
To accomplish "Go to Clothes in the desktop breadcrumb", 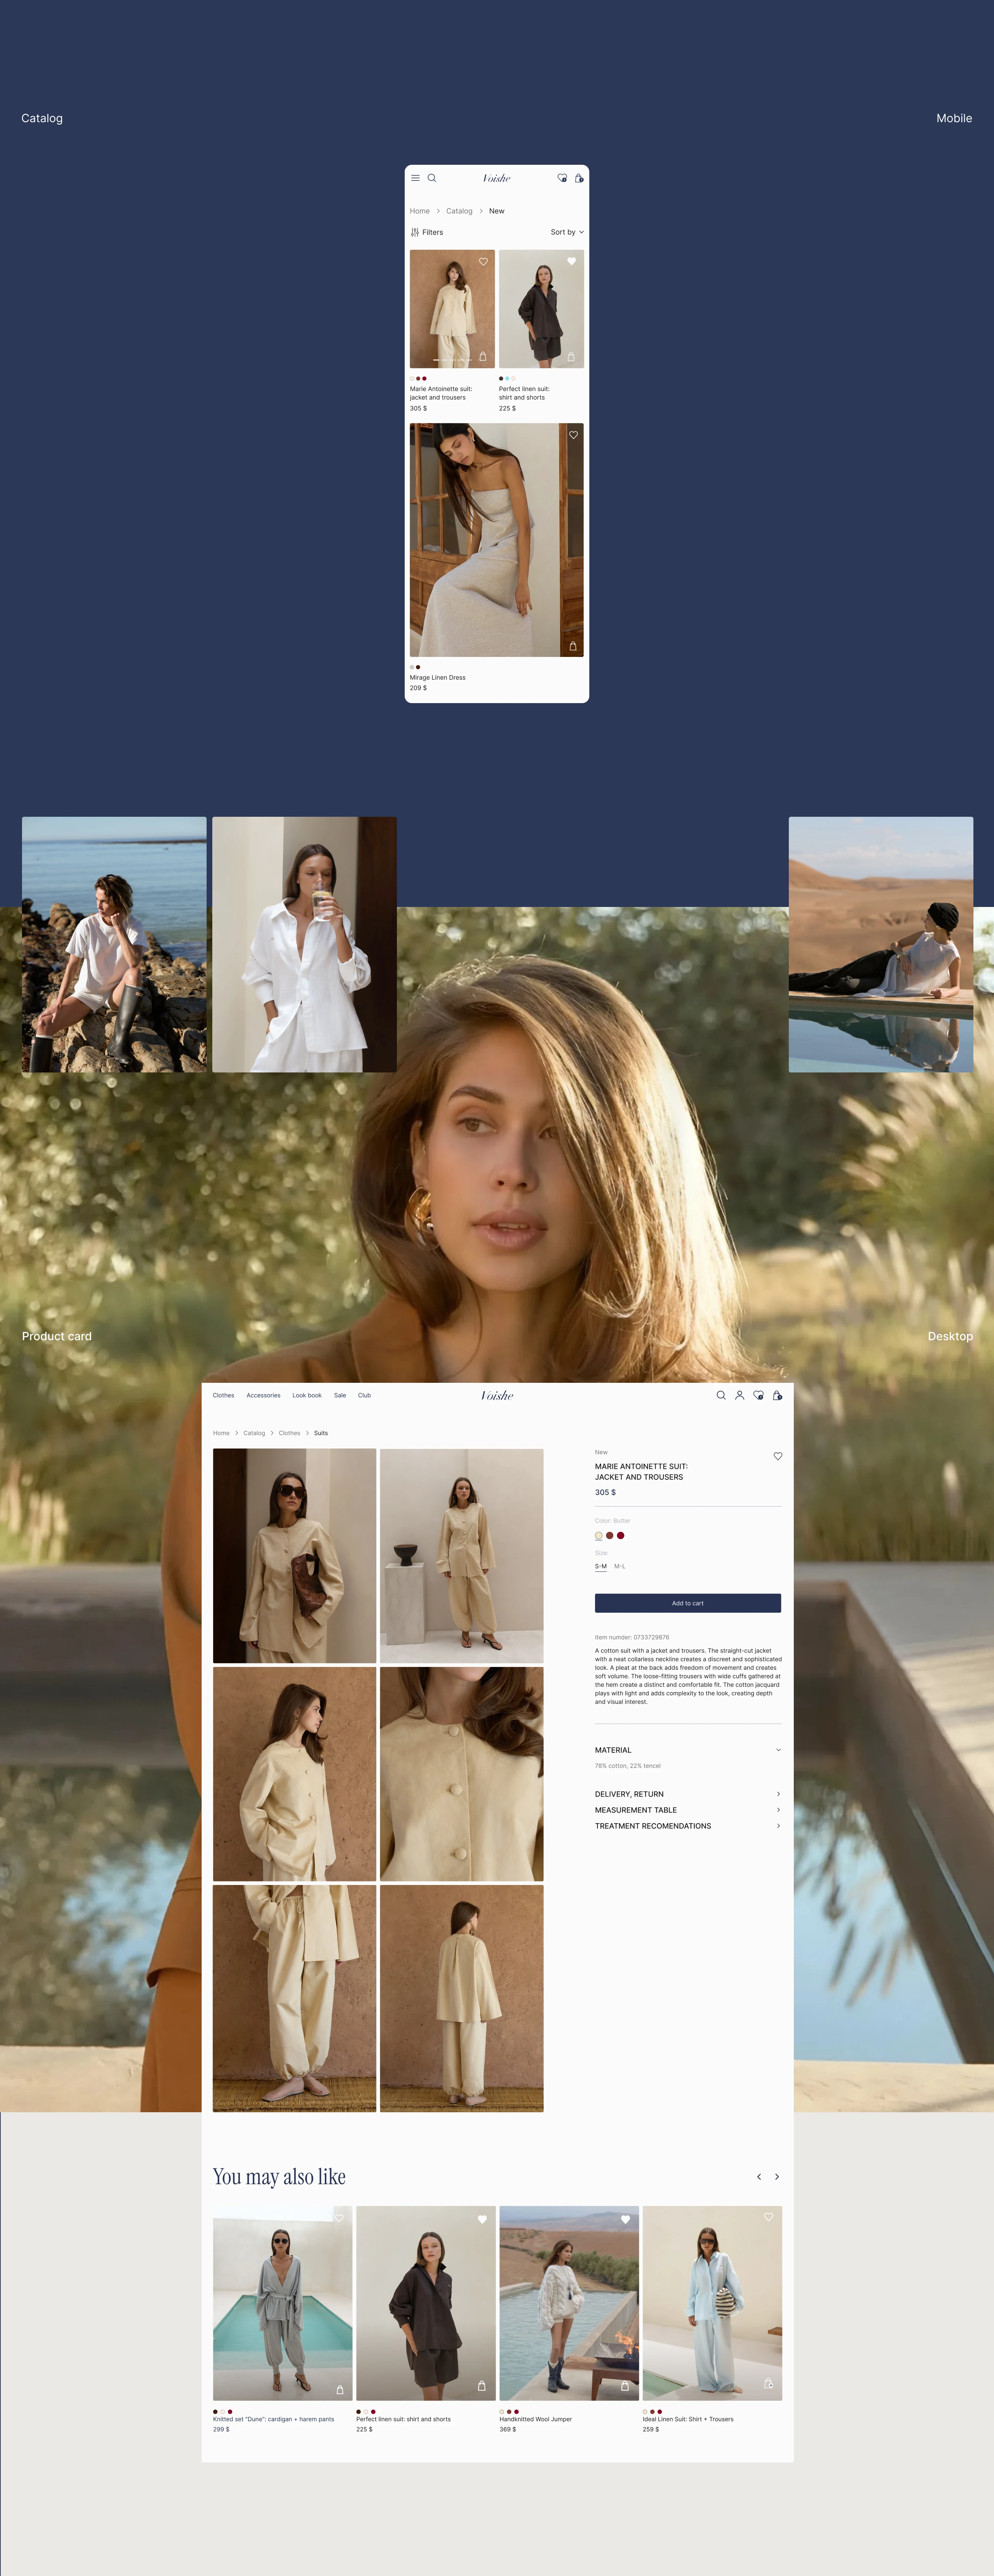I will pos(289,1433).
